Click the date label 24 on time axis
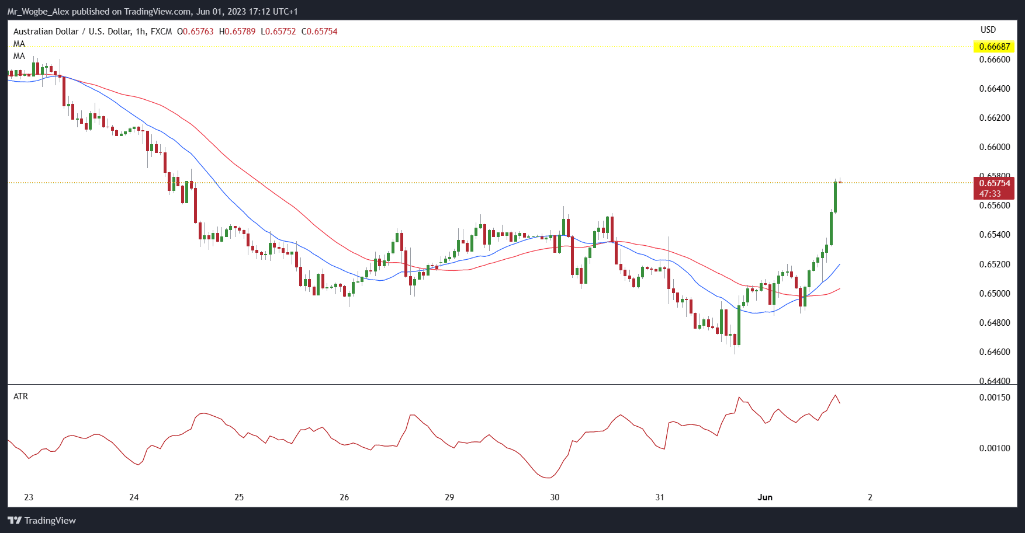1025x533 pixels. (134, 497)
